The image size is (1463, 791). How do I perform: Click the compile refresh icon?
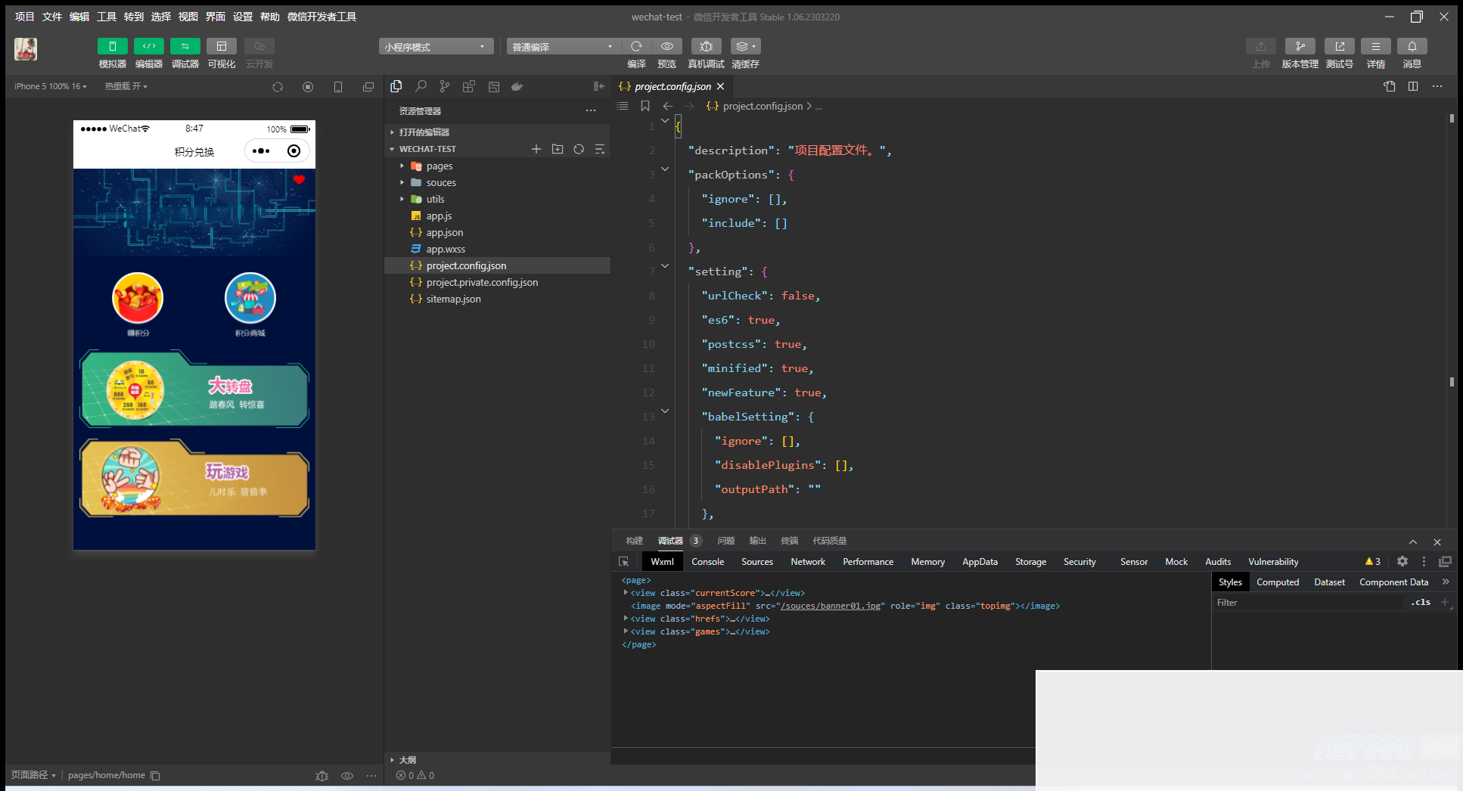tap(636, 47)
